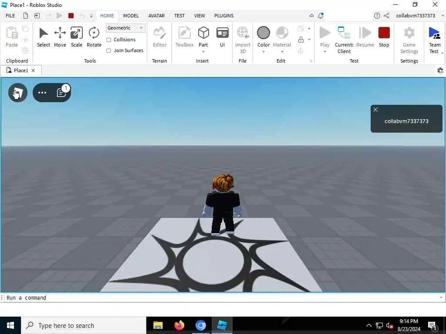The image size is (446, 334).
Task: Open the UI insert tool
Action: [x=223, y=37]
